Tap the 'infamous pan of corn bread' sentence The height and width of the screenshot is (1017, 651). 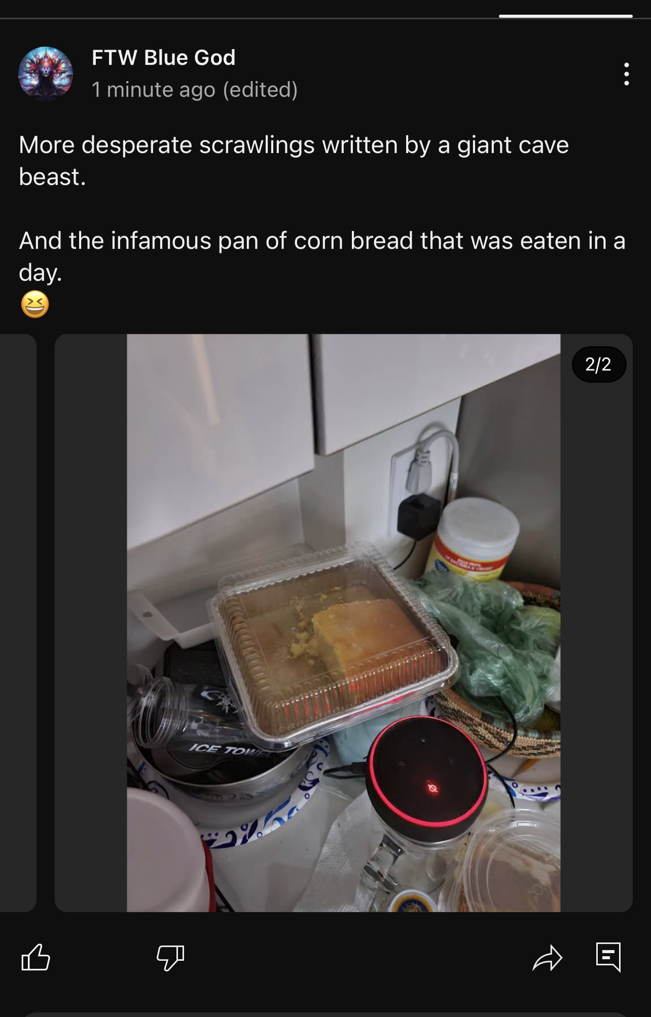[x=322, y=256]
